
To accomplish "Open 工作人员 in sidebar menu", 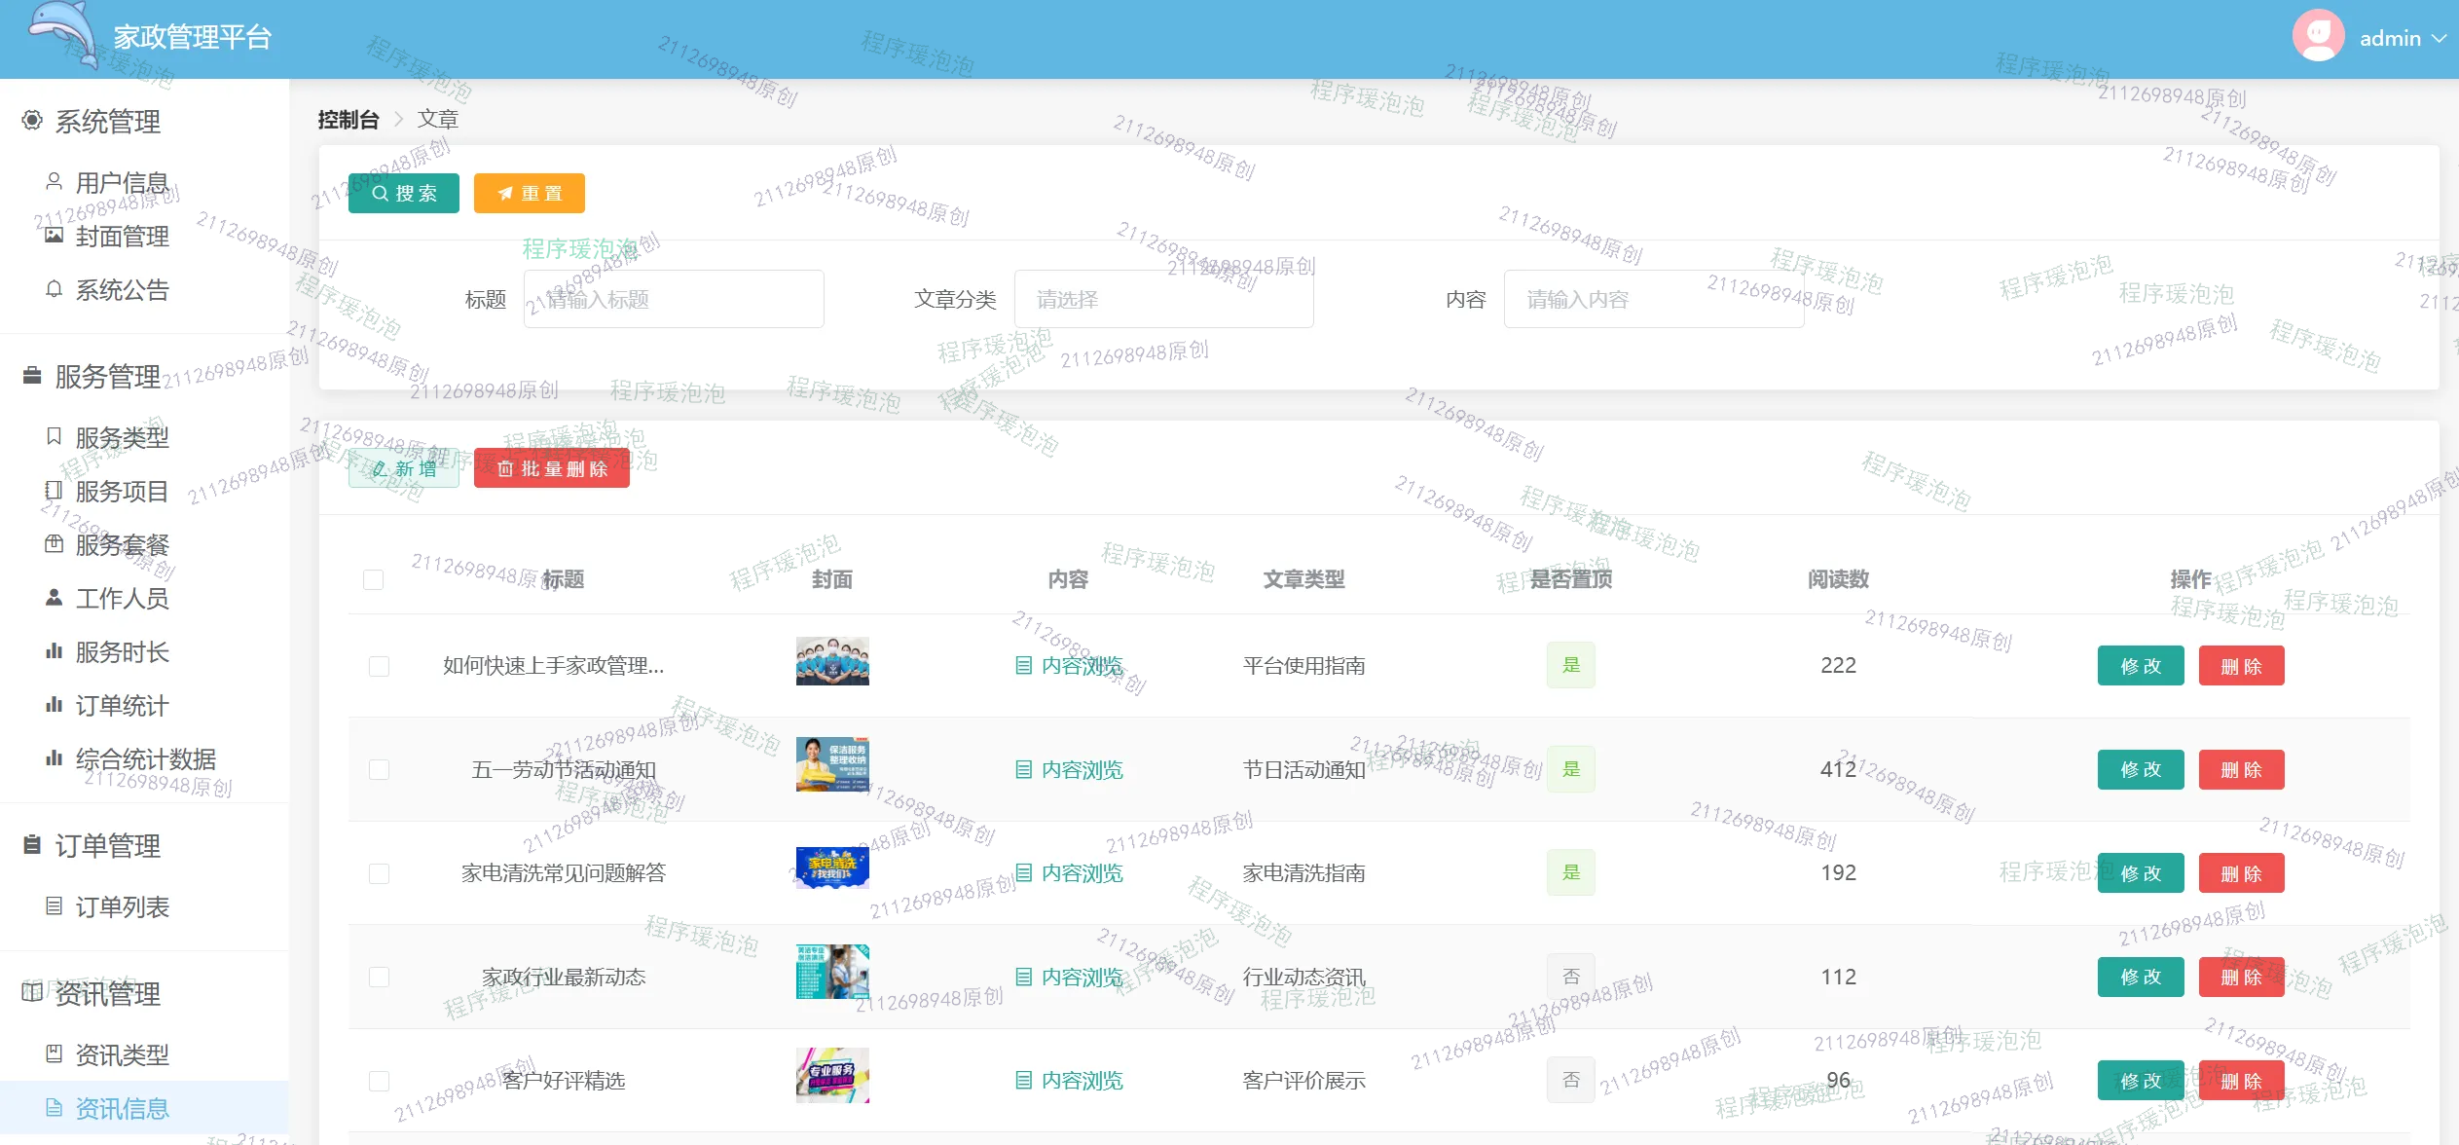I will pos(122,598).
